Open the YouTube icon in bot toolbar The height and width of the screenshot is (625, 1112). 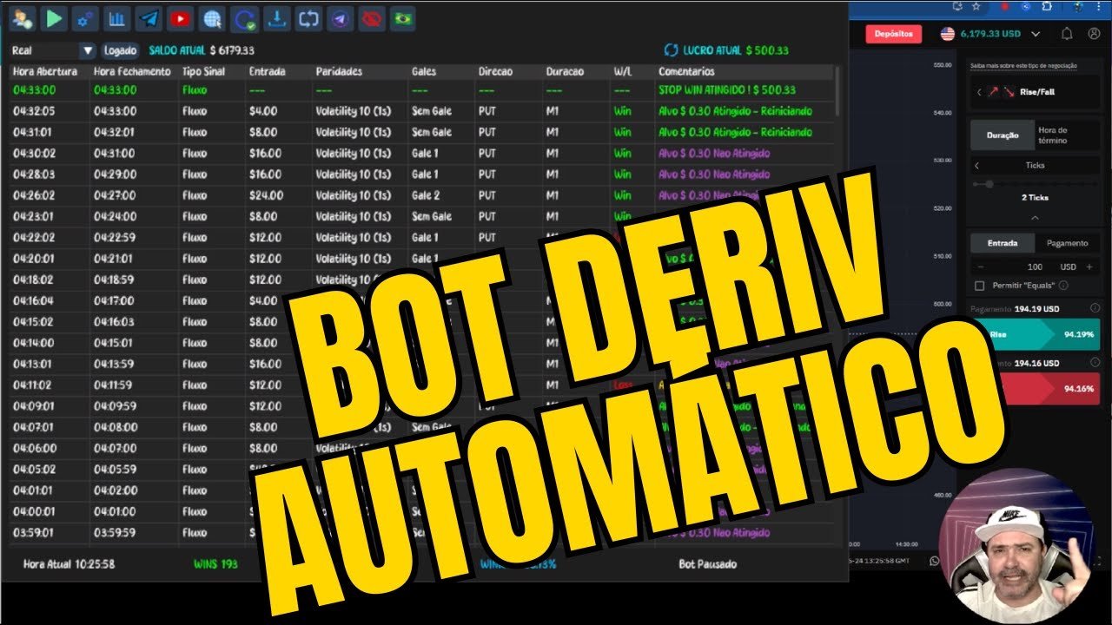tap(181, 18)
